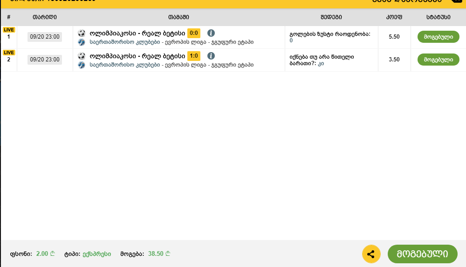This screenshot has width=466, height=267.
Task: Click the 09/20 23:00 date in row 1
Action: click(45, 37)
